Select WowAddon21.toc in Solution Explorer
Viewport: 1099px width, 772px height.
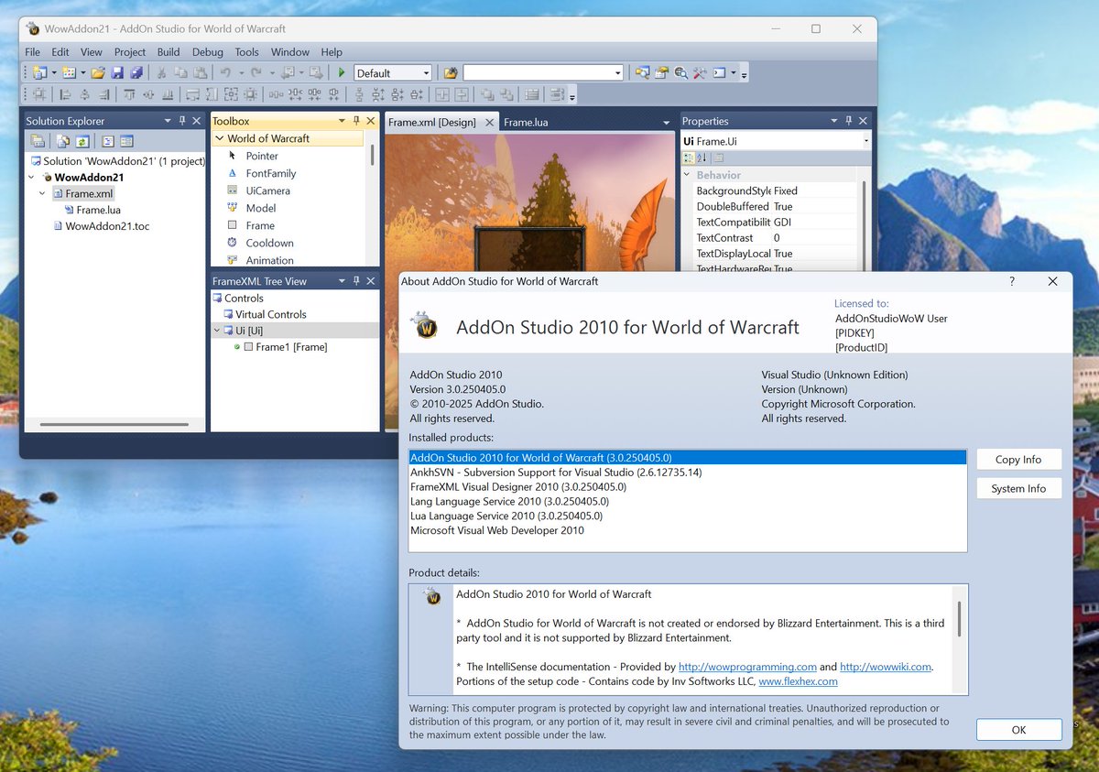[x=107, y=226]
